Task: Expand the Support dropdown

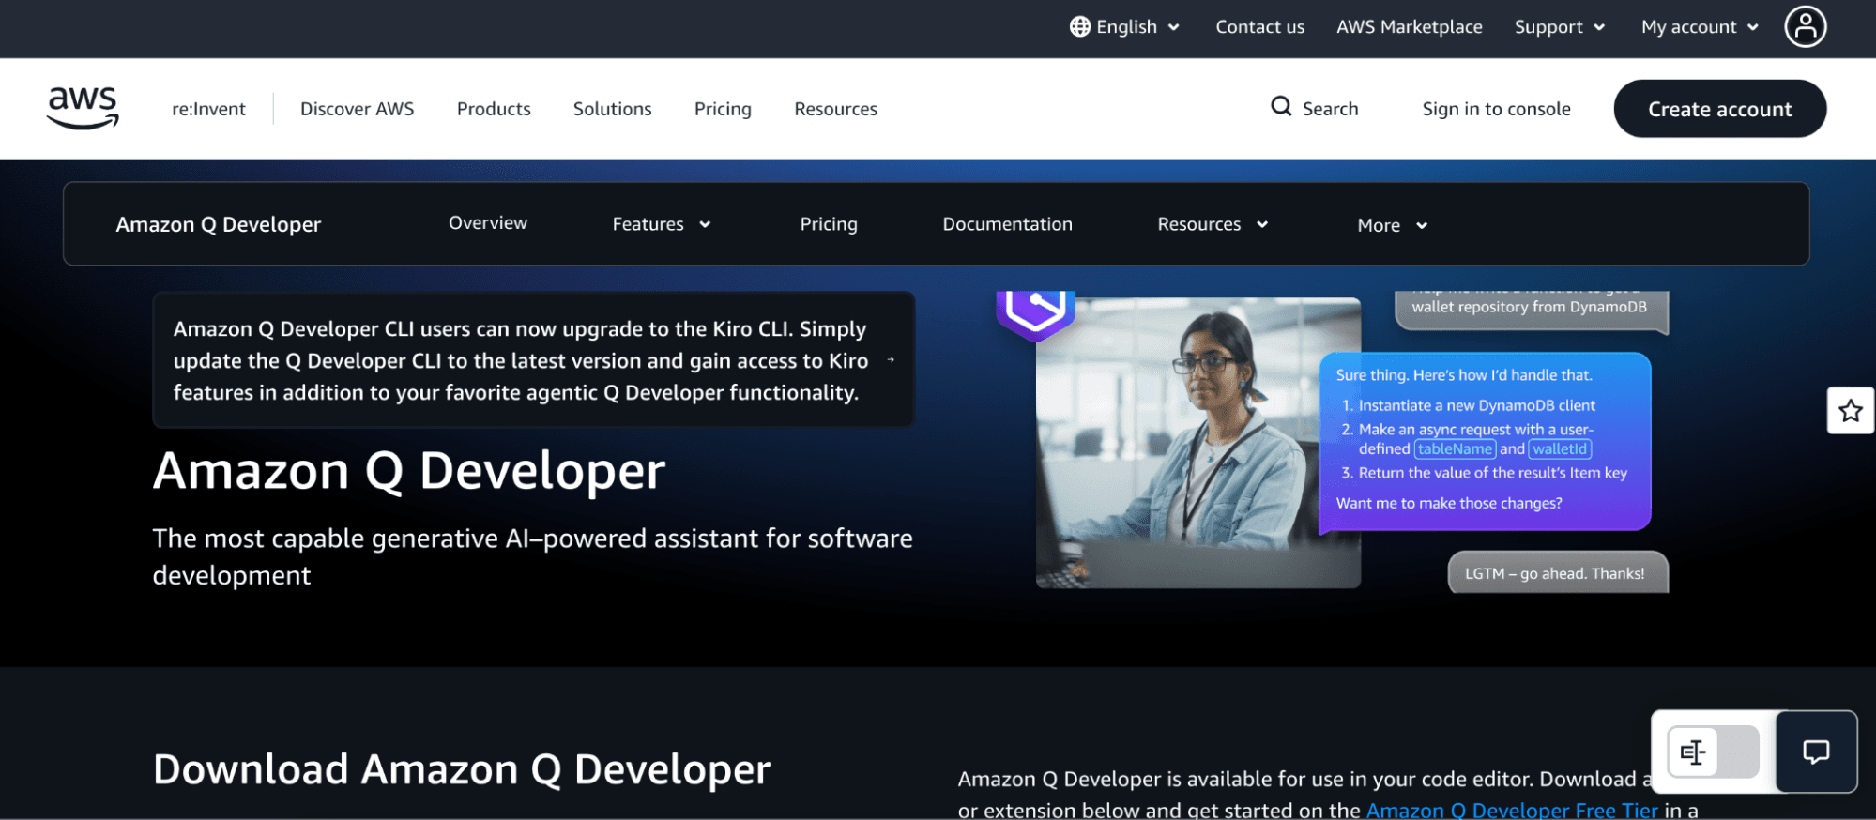Action: [1559, 27]
